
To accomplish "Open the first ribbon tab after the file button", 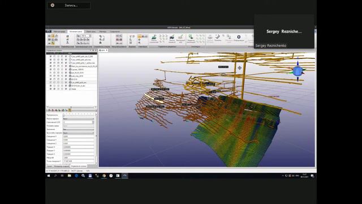I will [59, 32].
